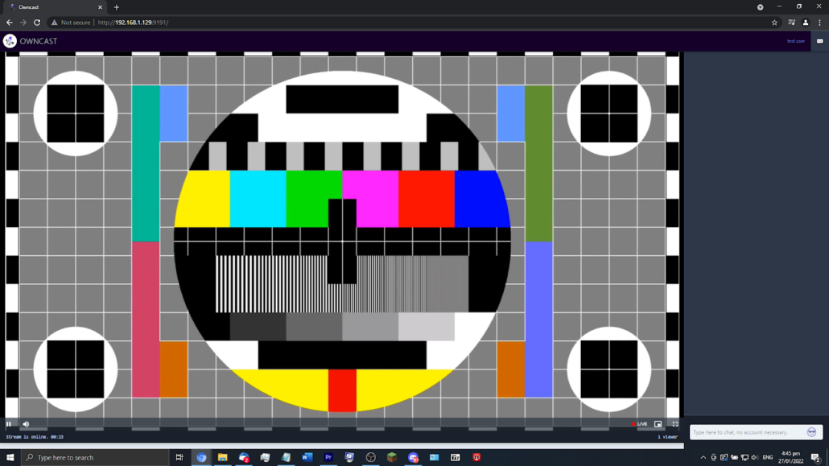Click the Owncast logo icon
The height and width of the screenshot is (466, 829).
10,41
